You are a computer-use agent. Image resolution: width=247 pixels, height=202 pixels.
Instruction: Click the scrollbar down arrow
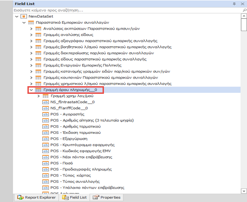click(244, 191)
